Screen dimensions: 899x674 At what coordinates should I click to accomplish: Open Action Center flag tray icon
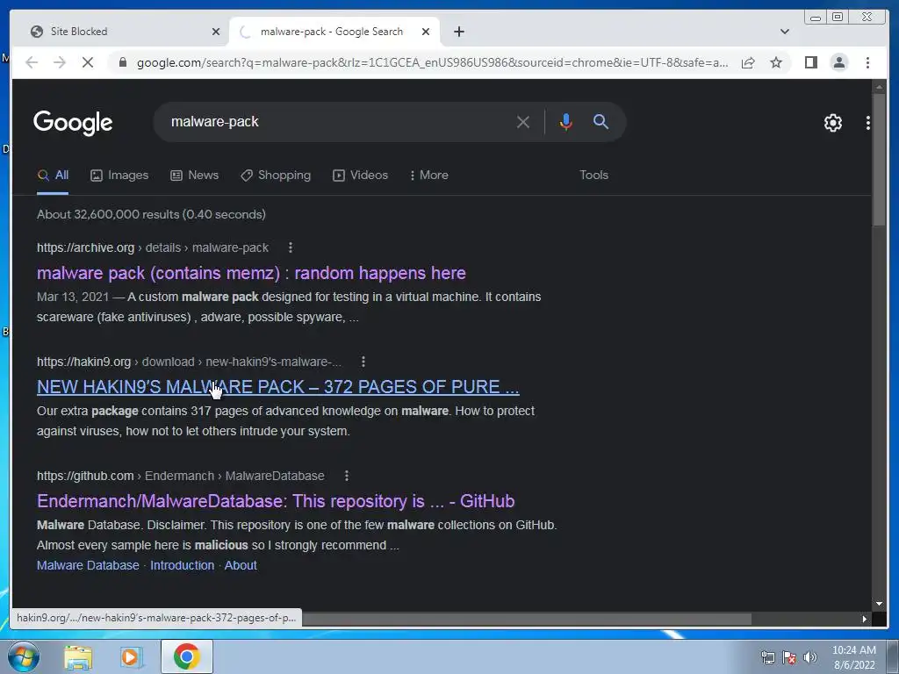pos(789,657)
